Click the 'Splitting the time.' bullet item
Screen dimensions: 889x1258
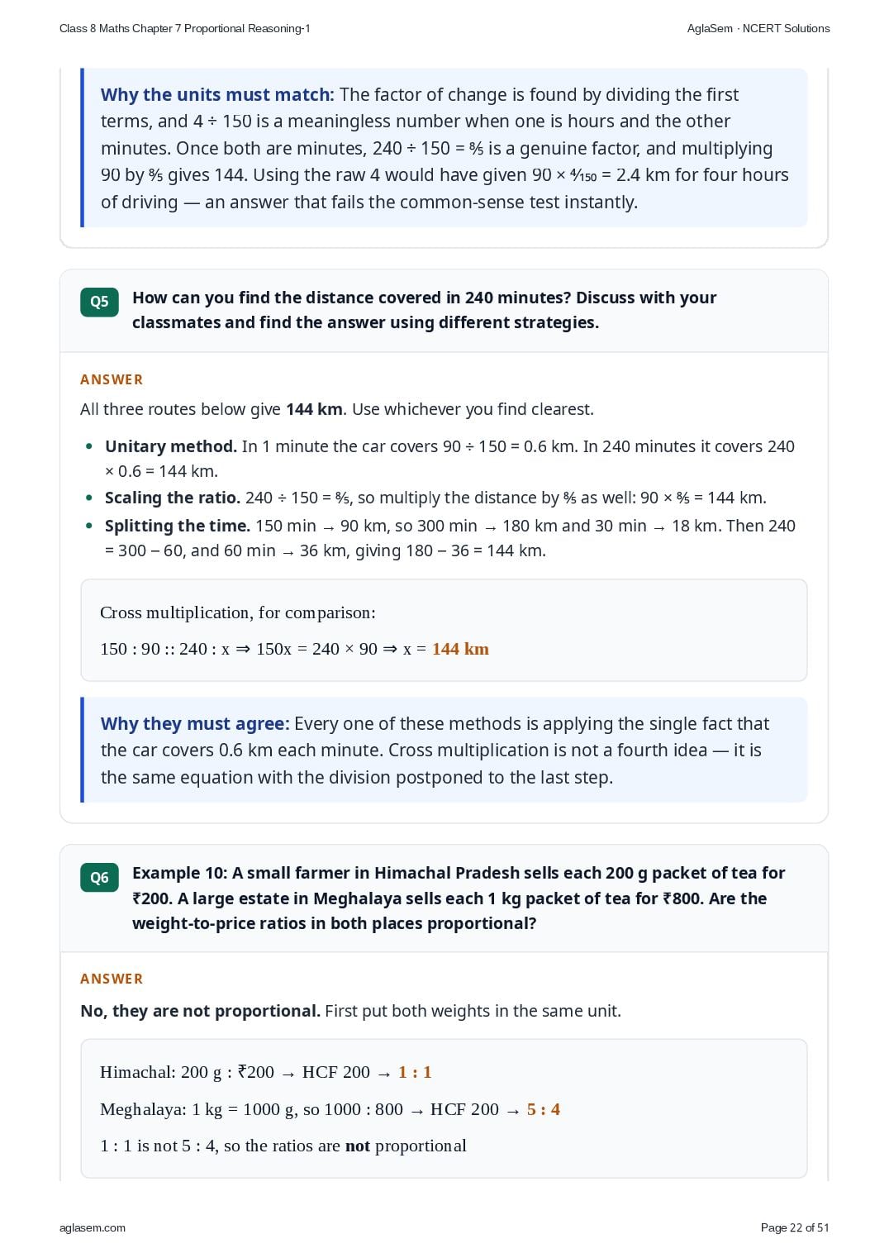[450, 538]
